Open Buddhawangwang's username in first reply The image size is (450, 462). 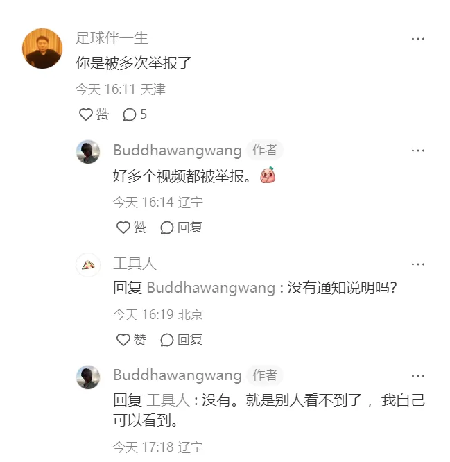[178, 151]
